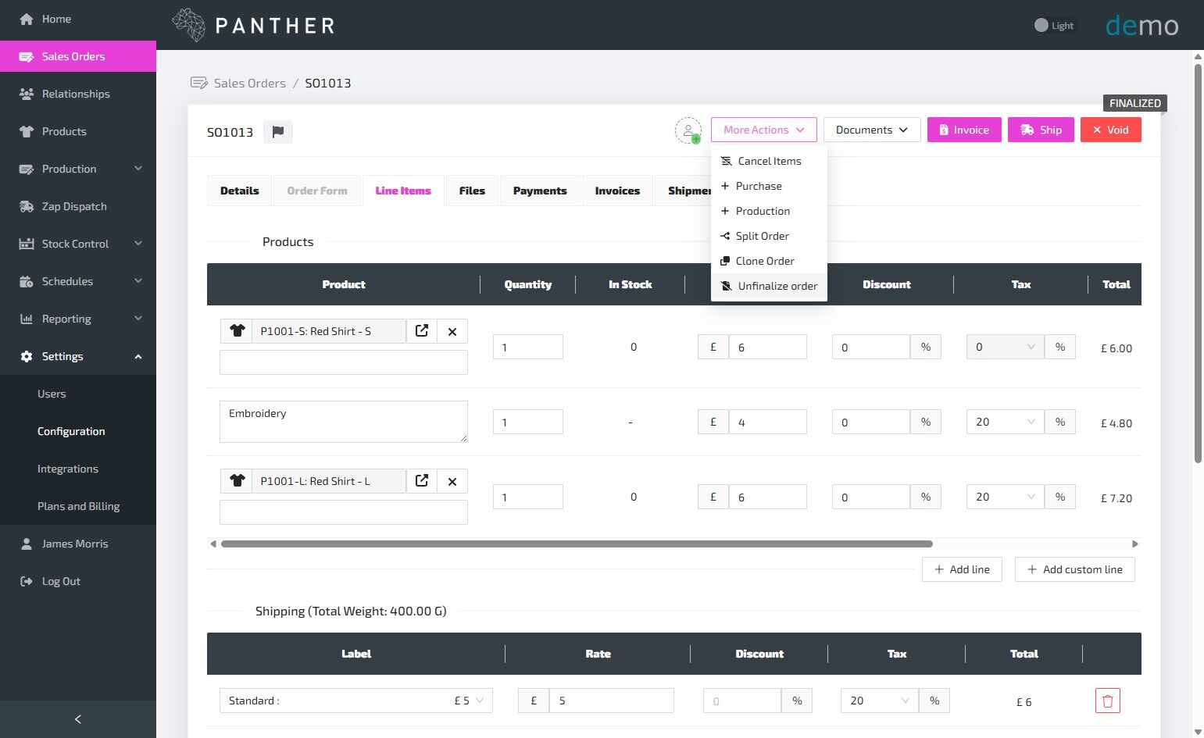Collapse the sidebar with the left arrow
The height and width of the screenshot is (738, 1204).
coord(78,719)
